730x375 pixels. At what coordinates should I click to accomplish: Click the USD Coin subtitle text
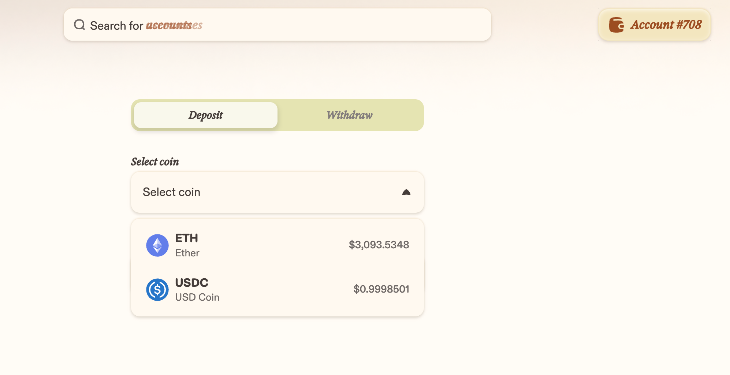point(197,297)
